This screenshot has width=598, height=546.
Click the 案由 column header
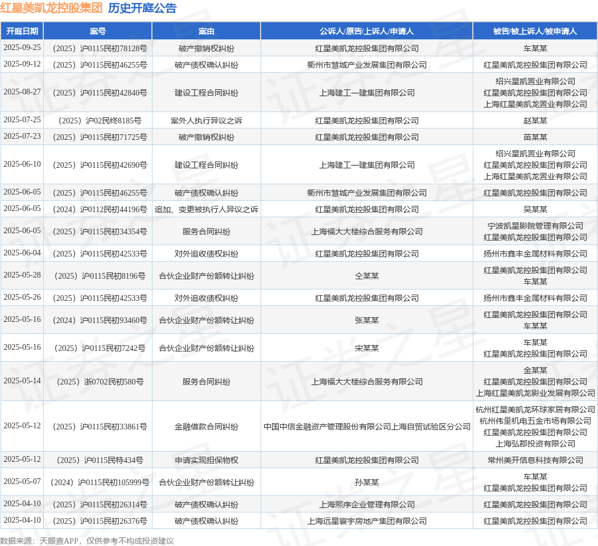(x=207, y=31)
